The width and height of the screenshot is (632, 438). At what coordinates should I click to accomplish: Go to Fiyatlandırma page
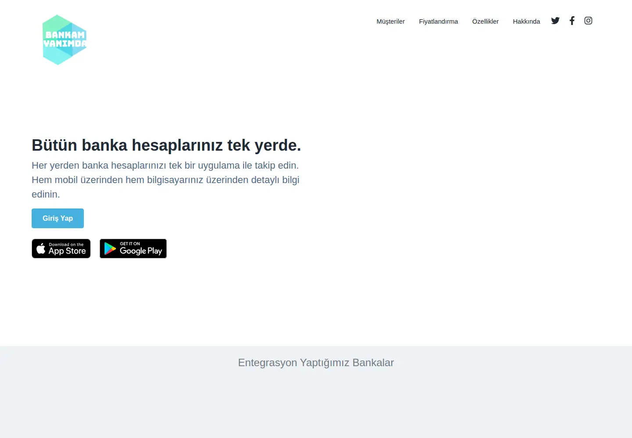[438, 21]
